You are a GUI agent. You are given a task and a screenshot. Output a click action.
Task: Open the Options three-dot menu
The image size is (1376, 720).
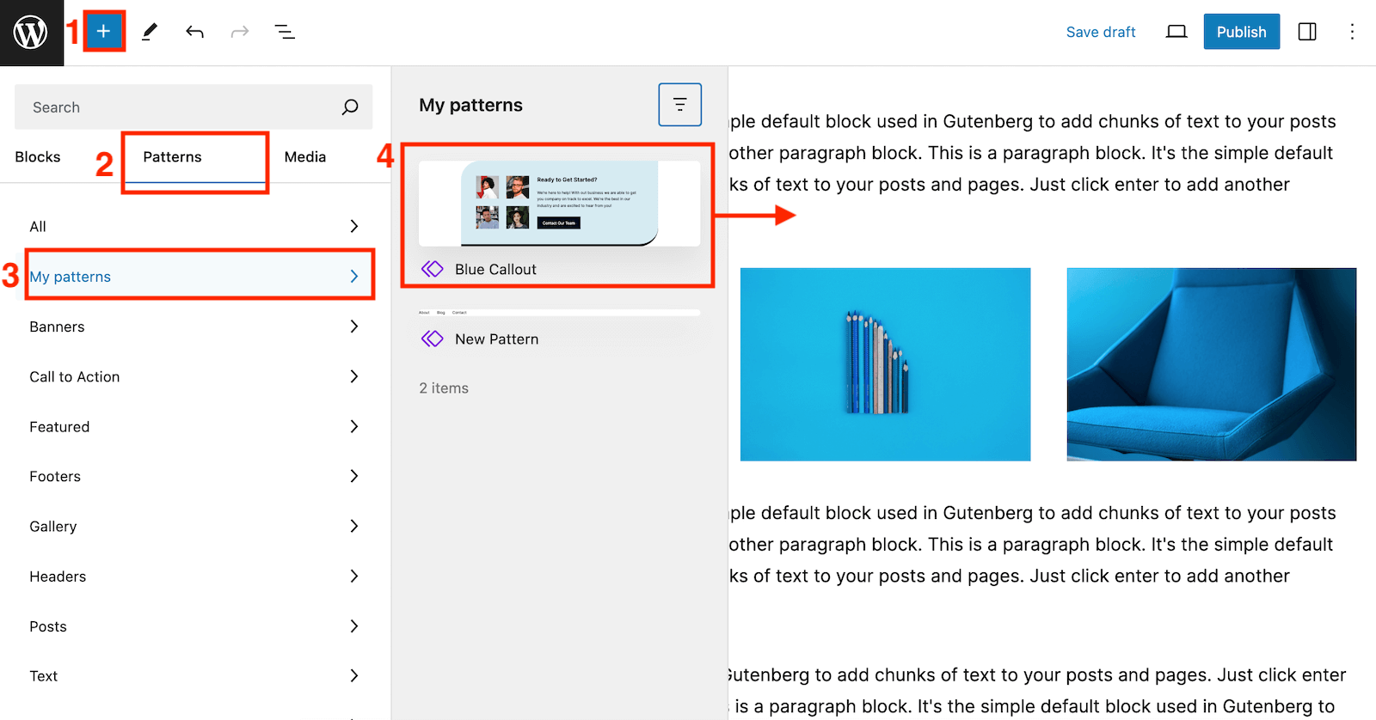(x=1352, y=32)
